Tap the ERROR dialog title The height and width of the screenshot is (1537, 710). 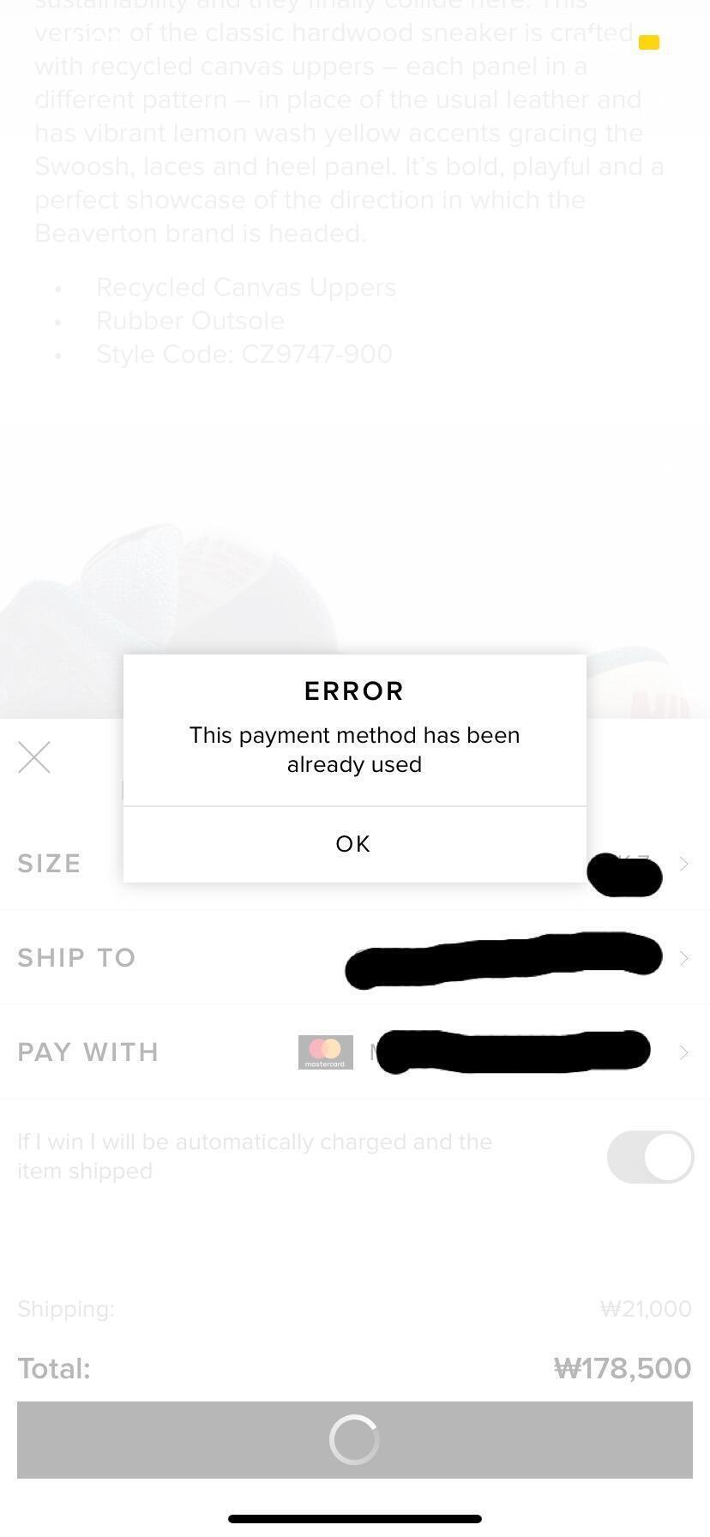point(354,691)
